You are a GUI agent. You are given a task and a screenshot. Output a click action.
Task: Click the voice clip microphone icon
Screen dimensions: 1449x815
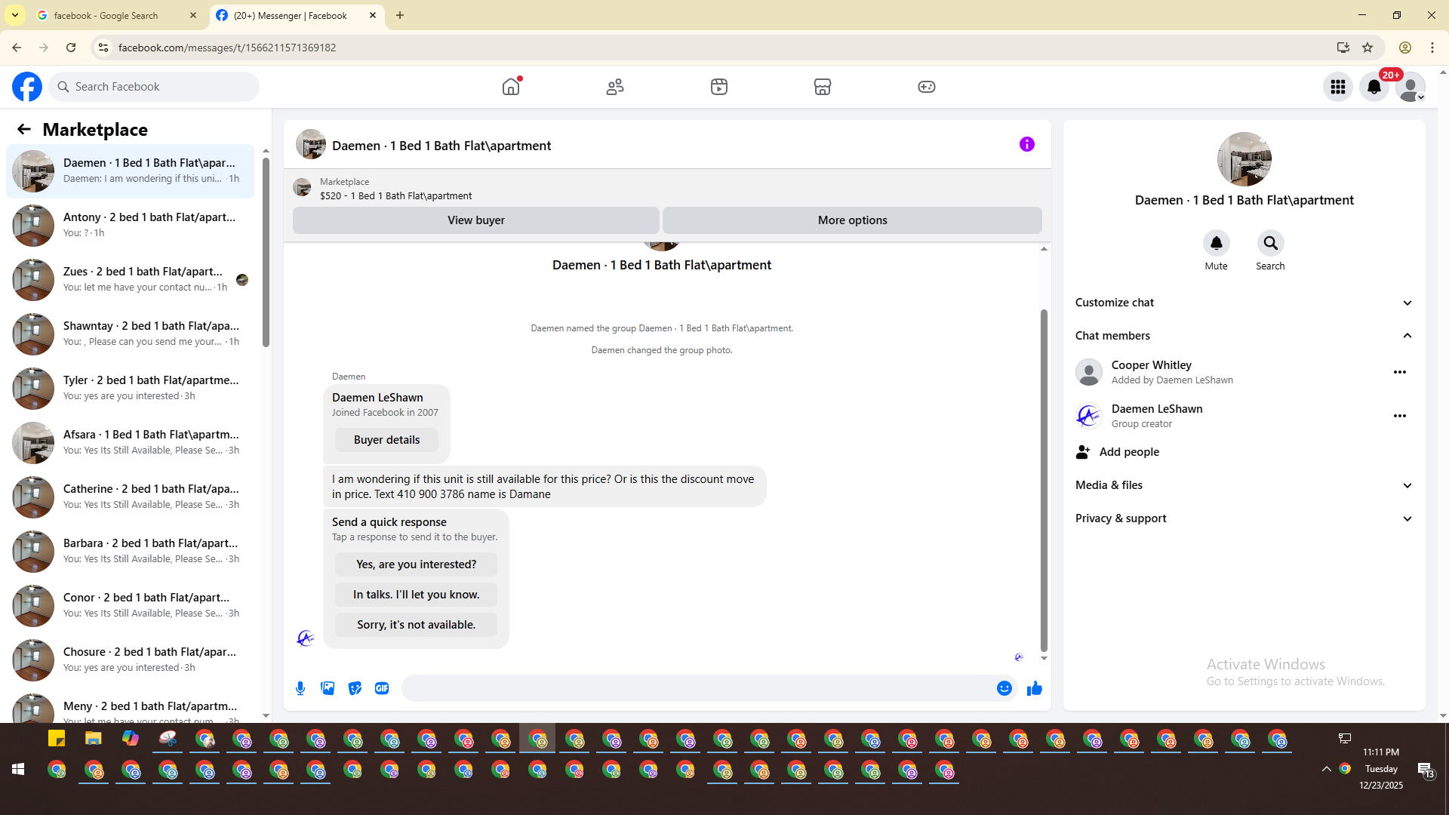(x=300, y=688)
